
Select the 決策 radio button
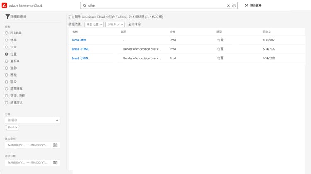(x=7, y=47)
